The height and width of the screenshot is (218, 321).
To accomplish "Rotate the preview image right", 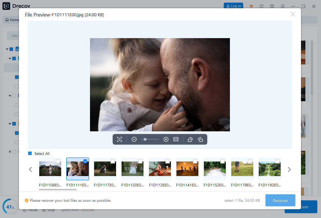I will [200, 139].
